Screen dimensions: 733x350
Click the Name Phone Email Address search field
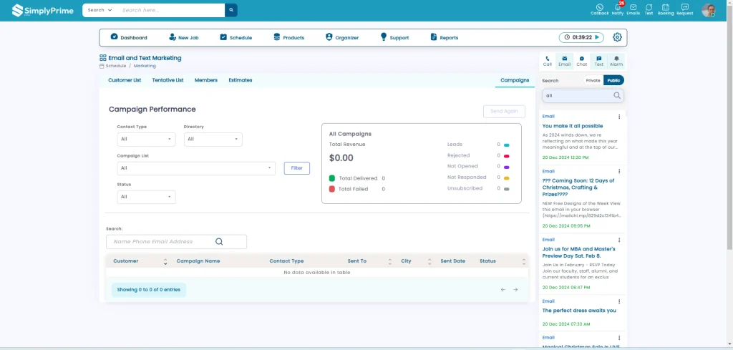coord(176,242)
